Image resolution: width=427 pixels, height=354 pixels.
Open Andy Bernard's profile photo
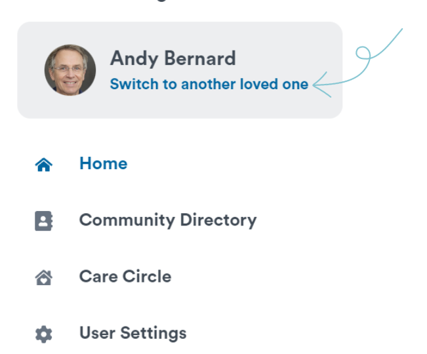tap(70, 70)
